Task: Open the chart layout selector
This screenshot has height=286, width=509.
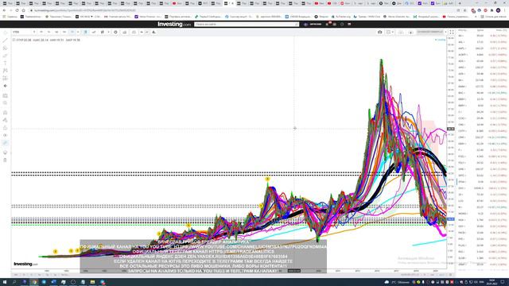Action: (x=388, y=32)
